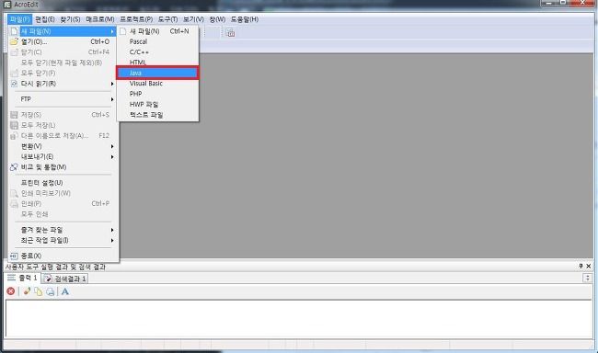The width and height of the screenshot is (598, 353).
Task: Choose 열기(O)... from File menu
Action: pos(63,41)
